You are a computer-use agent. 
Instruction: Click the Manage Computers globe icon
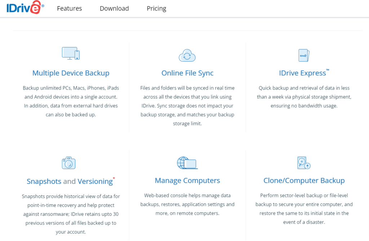click(x=187, y=163)
